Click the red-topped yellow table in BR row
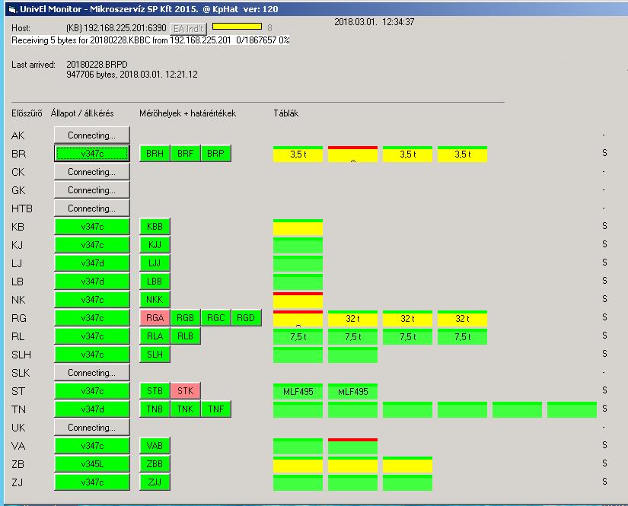Screen dimensions: 628x506 click(352, 154)
